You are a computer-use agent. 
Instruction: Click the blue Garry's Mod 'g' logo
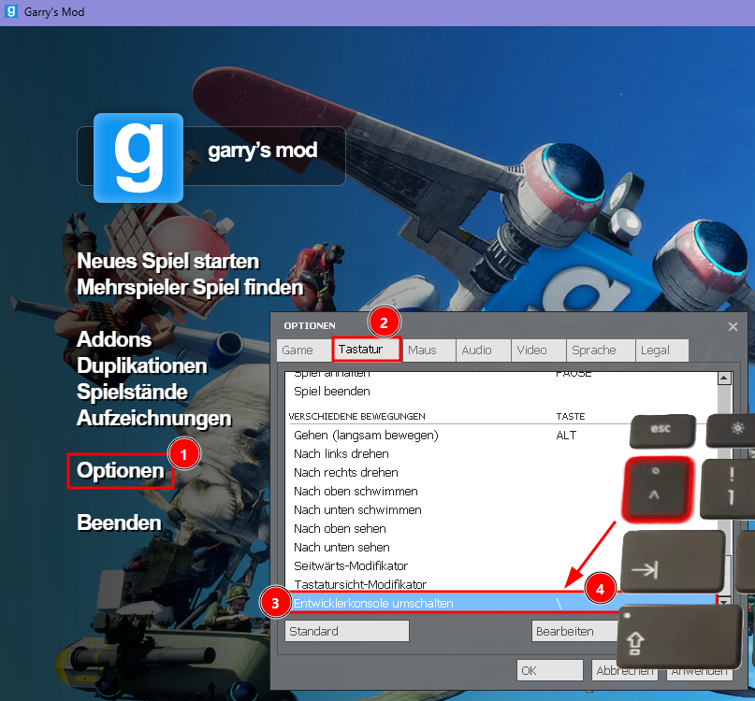click(138, 156)
